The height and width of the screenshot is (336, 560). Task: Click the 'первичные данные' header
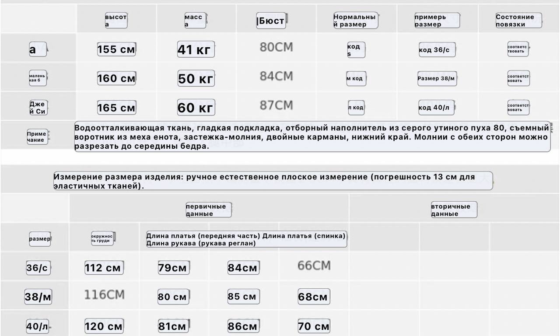208,210
